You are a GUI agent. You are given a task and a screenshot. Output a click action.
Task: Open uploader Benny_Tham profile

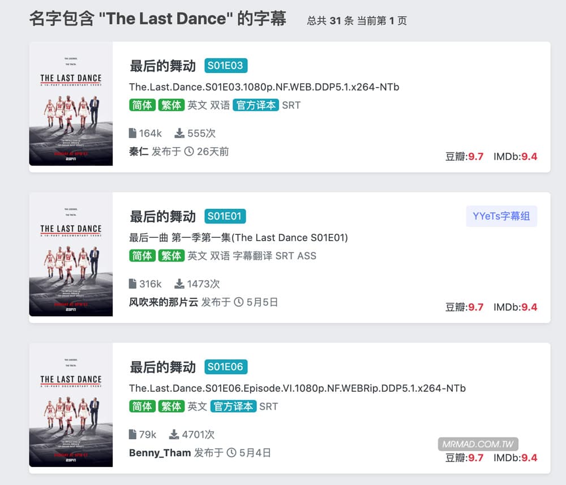click(x=160, y=453)
